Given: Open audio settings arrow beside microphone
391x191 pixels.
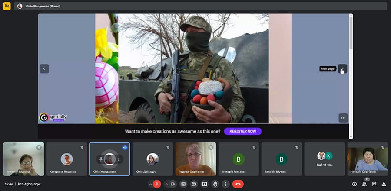Looking at the screenshot, I should pos(150,184).
